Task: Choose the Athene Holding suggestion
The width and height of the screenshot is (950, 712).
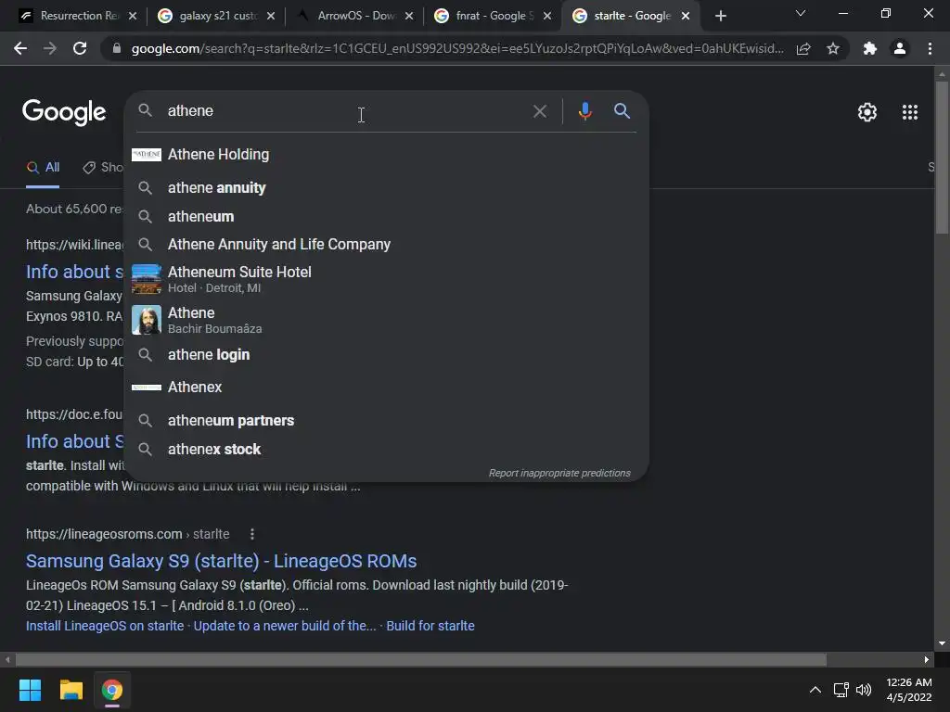Action: tap(387, 155)
